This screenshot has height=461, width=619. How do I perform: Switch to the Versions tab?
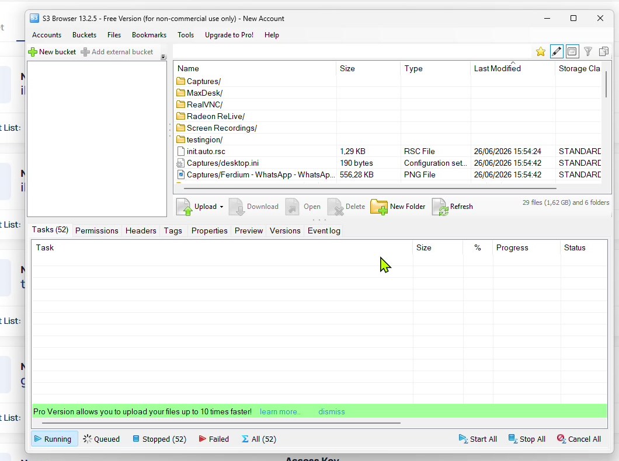[x=285, y=230]
